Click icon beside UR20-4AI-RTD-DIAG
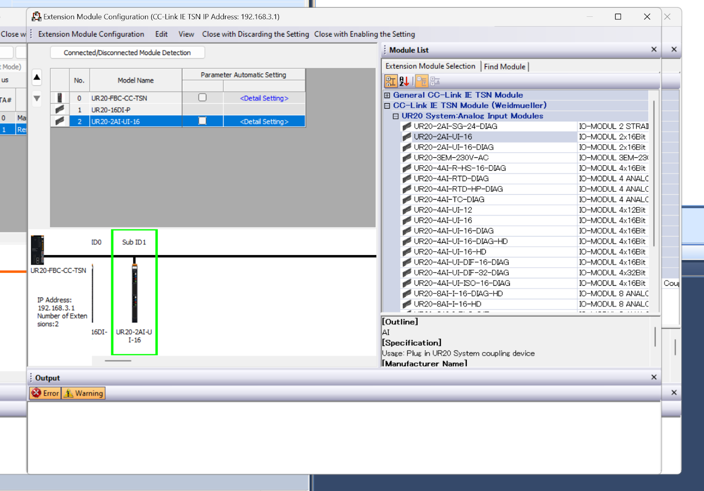704x491 pixels. point(407,178)
